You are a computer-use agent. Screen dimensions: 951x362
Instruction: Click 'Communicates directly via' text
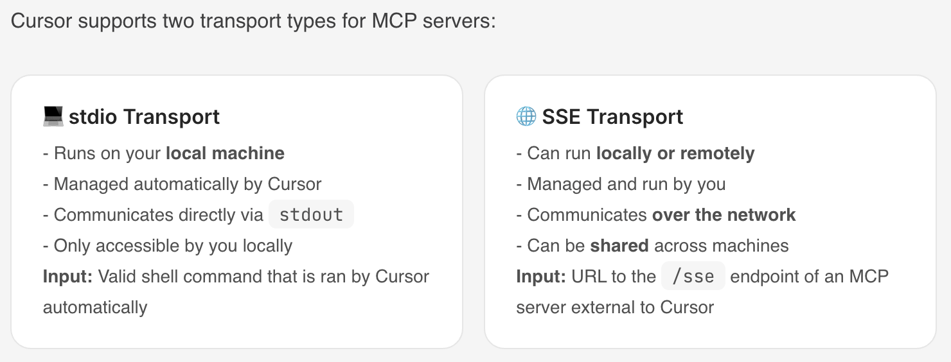[x=153, y=215]
